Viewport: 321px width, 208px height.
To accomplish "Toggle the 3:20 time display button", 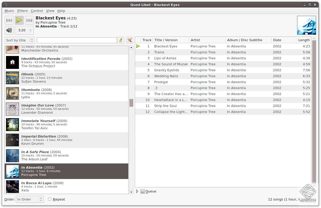I will (24, 30).
